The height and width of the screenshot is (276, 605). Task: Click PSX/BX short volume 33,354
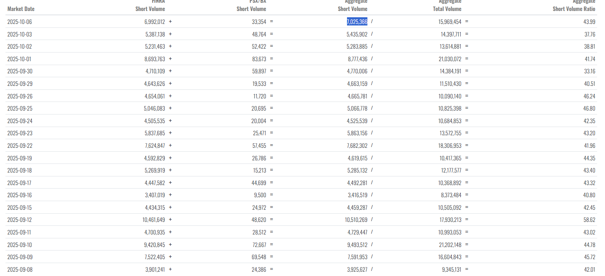coord(259,22)
